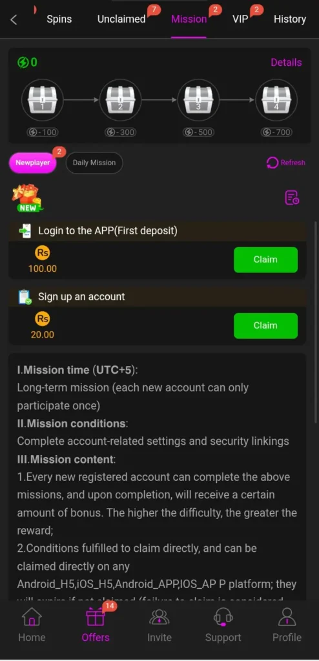319x661 pixels.
Task: Open treasure chest number 3
Action: tap(198, 100)
